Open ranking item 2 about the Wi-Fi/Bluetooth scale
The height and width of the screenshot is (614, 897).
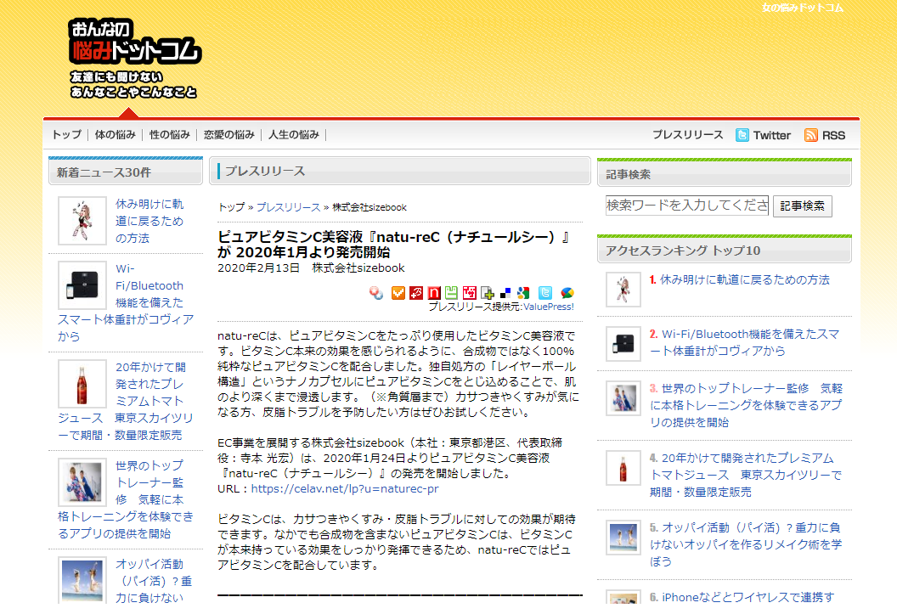pyautogui.click(x=750, y=342)
